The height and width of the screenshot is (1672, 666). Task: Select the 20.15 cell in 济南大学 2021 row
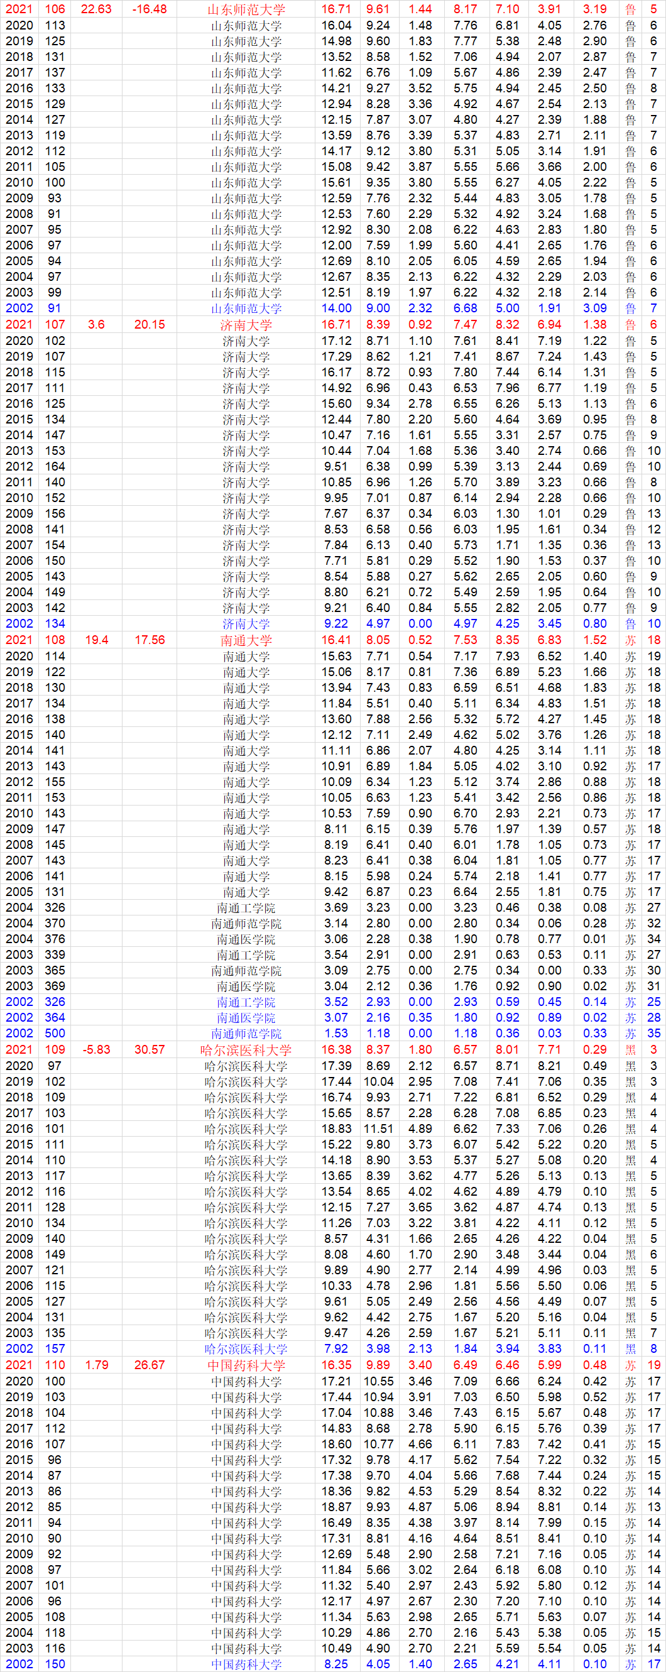[150, 324]
